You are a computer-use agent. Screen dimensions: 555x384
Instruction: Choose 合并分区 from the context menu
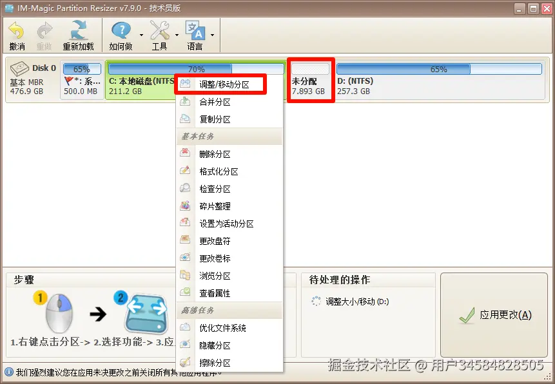(229, 102)
